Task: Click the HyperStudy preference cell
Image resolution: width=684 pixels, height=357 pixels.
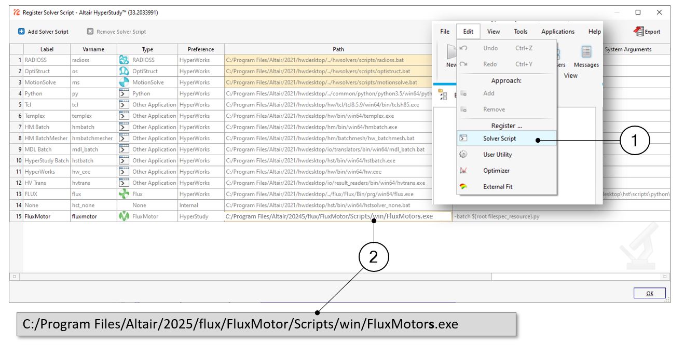Action: pos(201,216)
